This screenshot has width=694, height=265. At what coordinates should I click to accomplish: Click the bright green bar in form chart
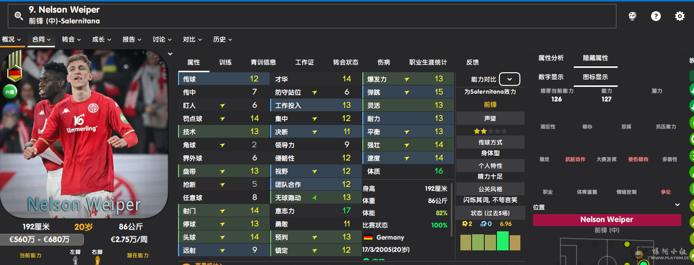(x=503, y=241)
